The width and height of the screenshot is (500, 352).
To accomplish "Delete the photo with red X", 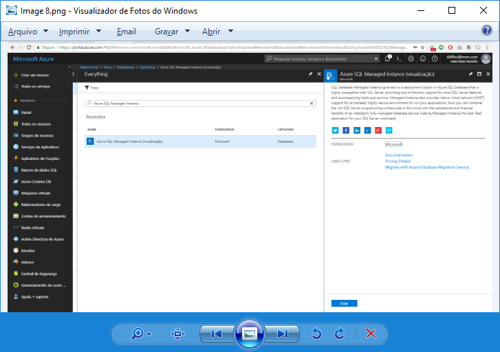I will (371, 333).
